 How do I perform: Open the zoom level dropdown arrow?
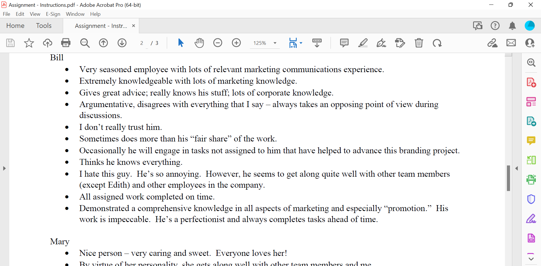pyautogui.click(x=275, y=43)
